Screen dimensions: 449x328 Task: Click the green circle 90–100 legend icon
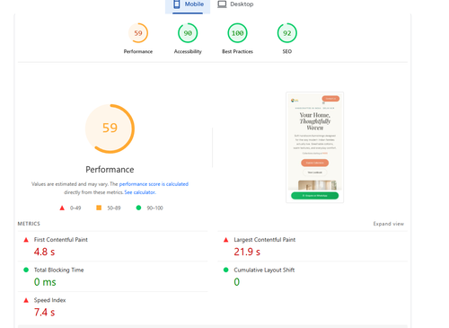[138, 208]
